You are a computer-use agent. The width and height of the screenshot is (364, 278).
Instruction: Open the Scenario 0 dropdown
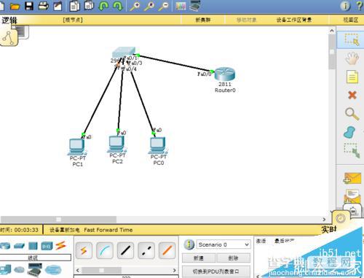[223, 244]
